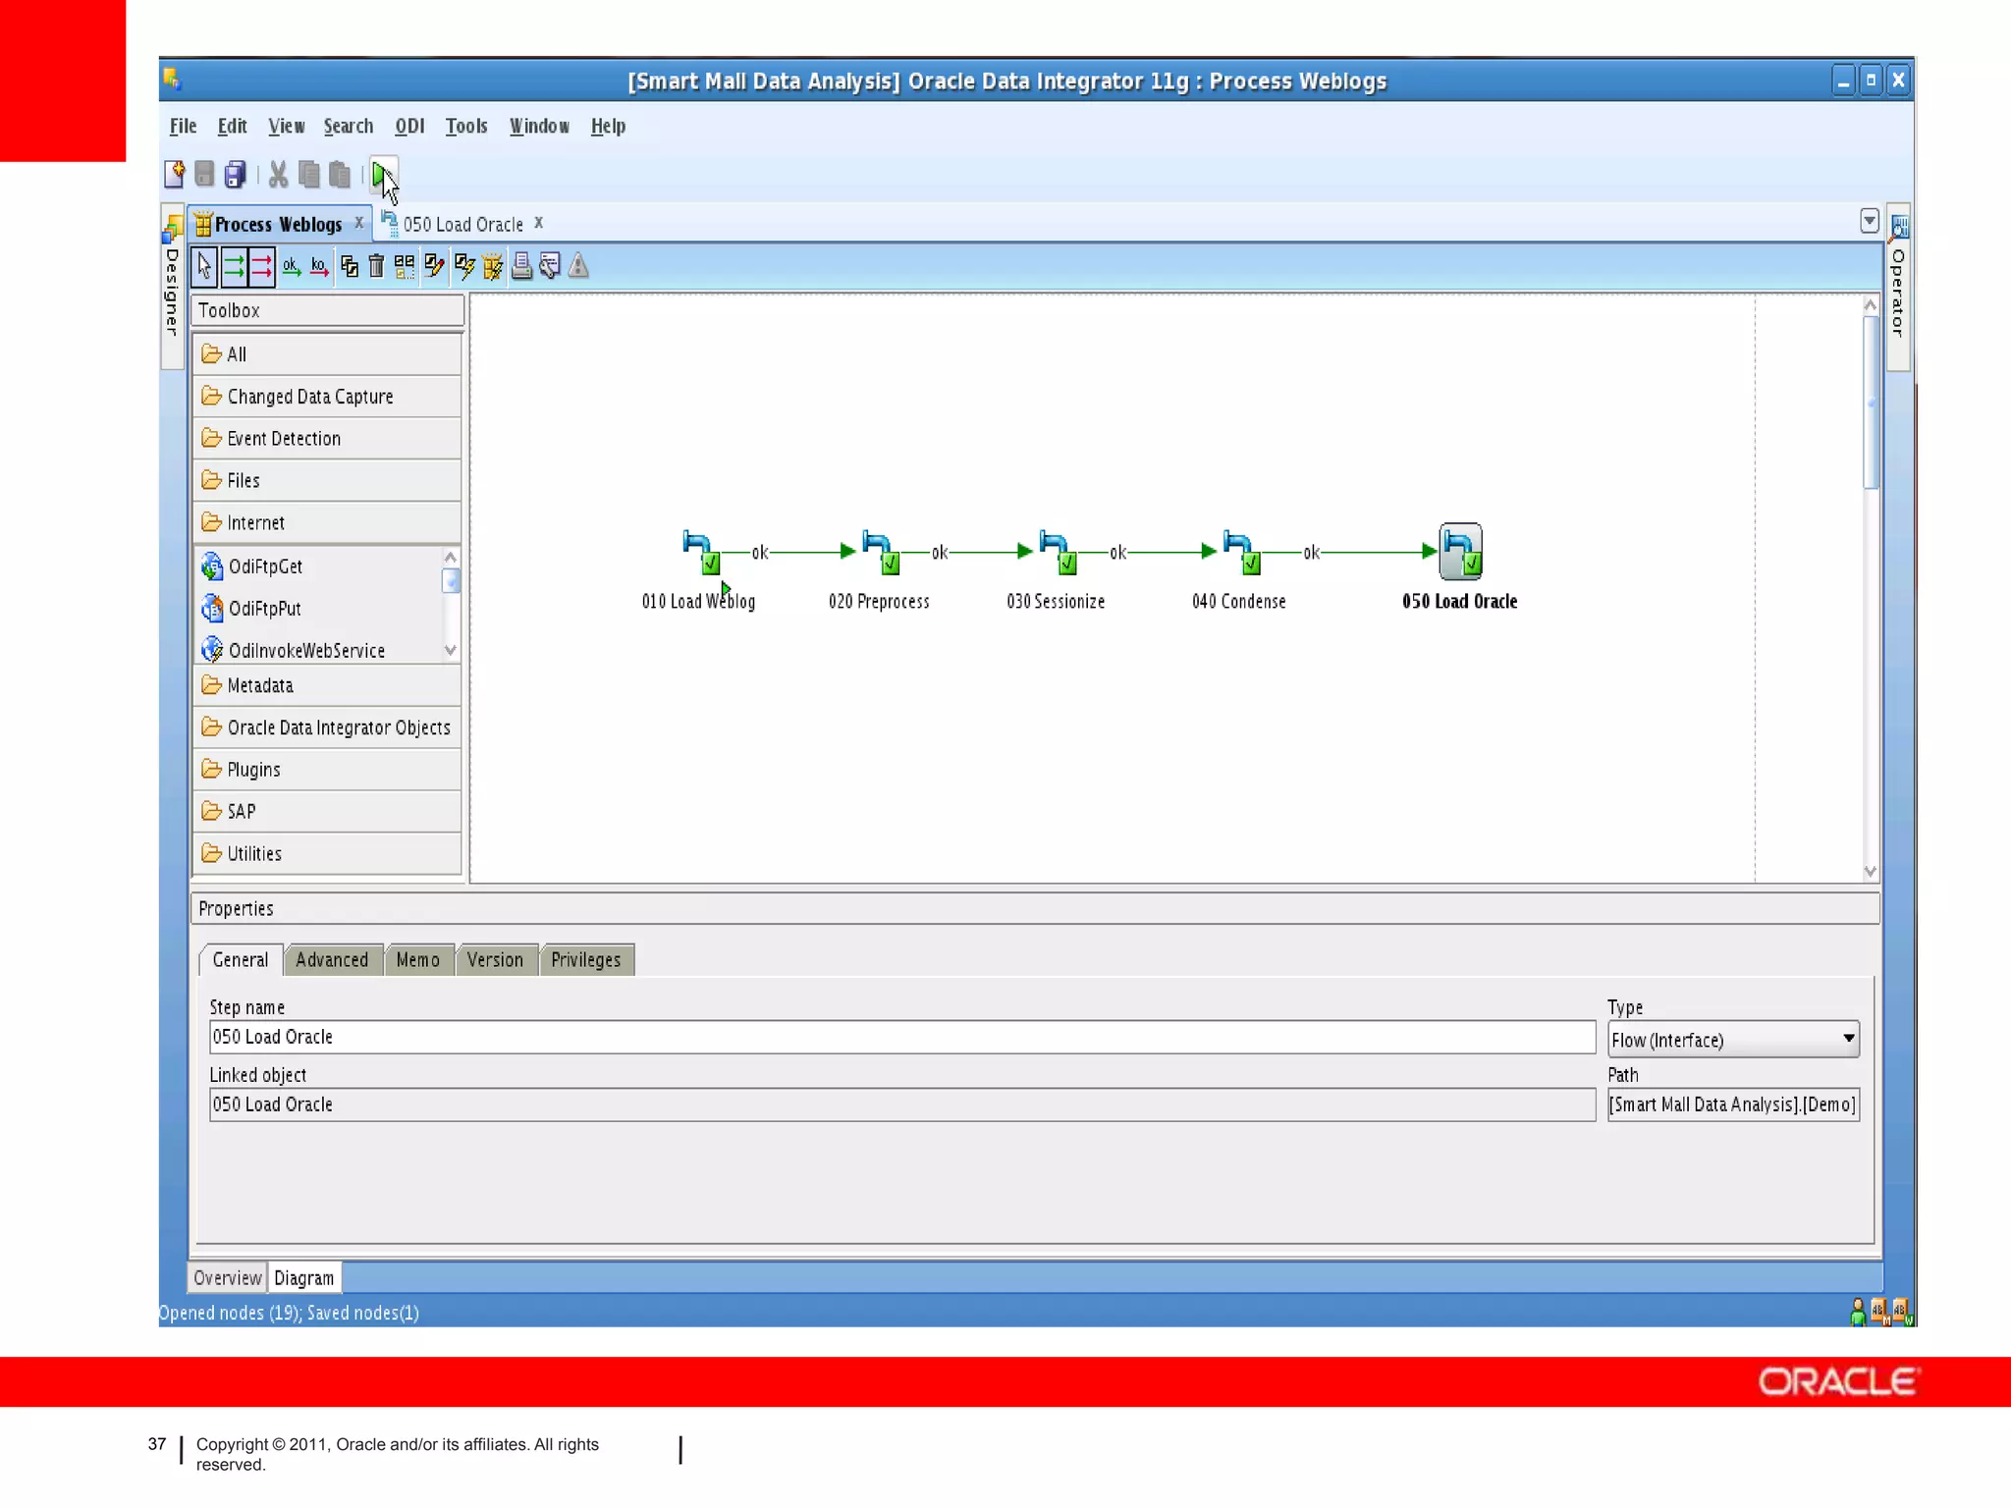Select the OdiFtpPut tool

[250, 609]
